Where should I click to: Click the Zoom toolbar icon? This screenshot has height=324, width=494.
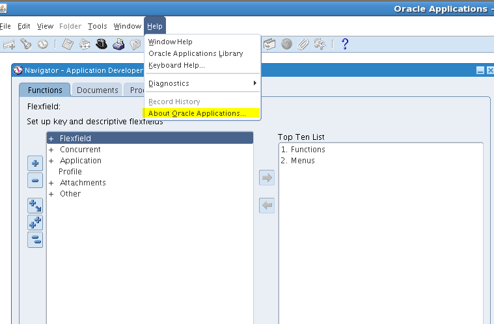[269, 44]
